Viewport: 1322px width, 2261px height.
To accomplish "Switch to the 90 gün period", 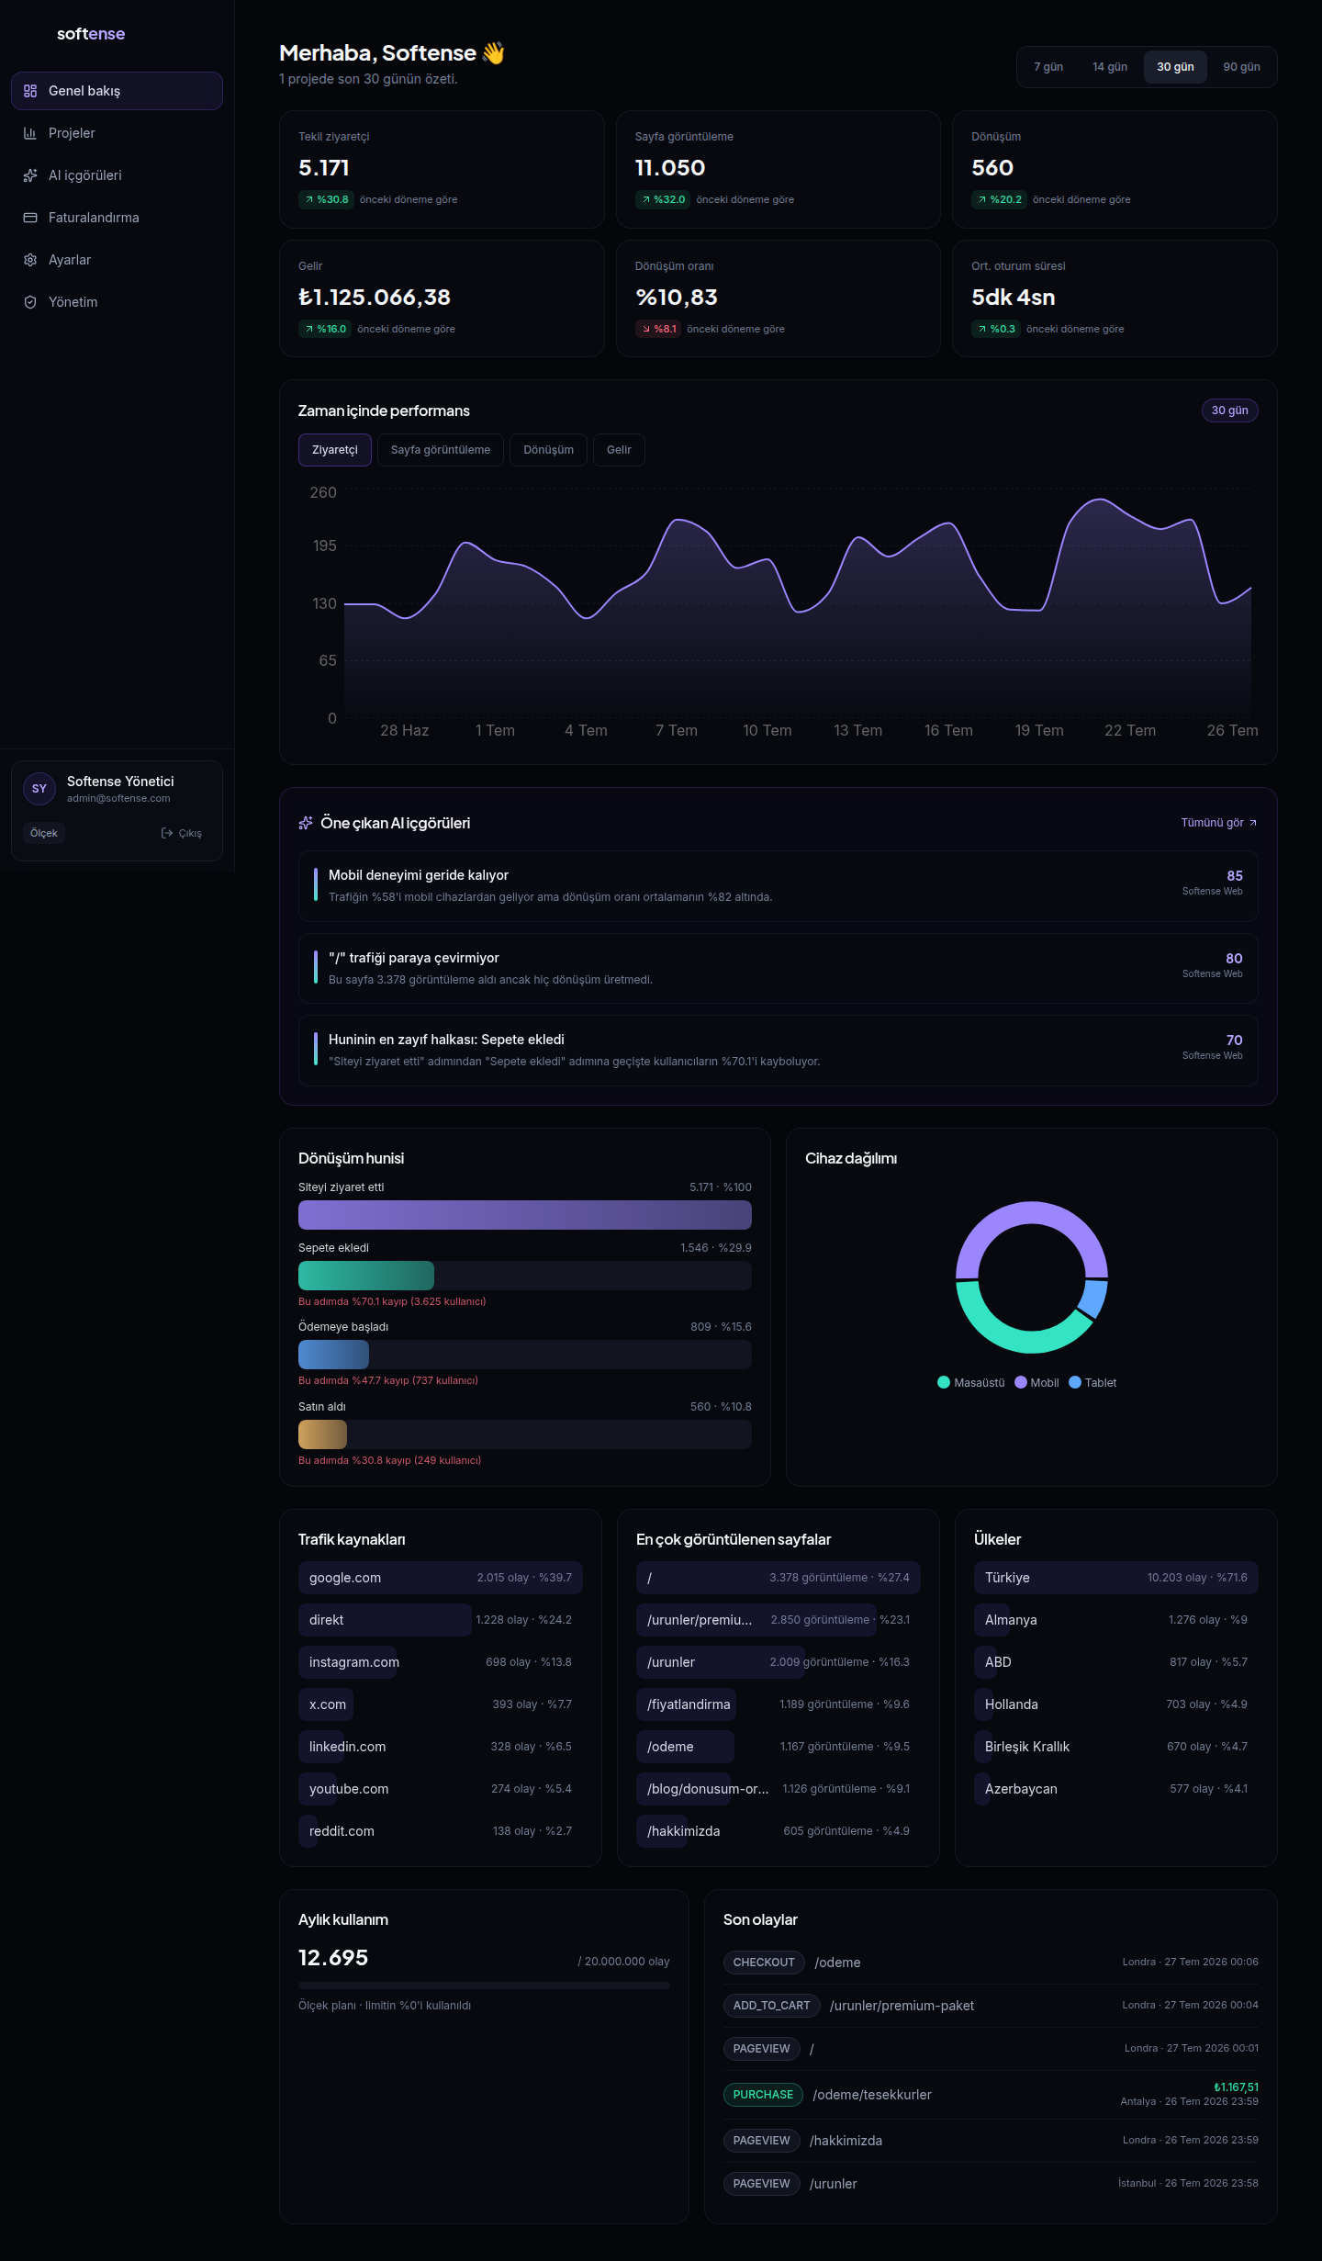I will coord(1241,67).
